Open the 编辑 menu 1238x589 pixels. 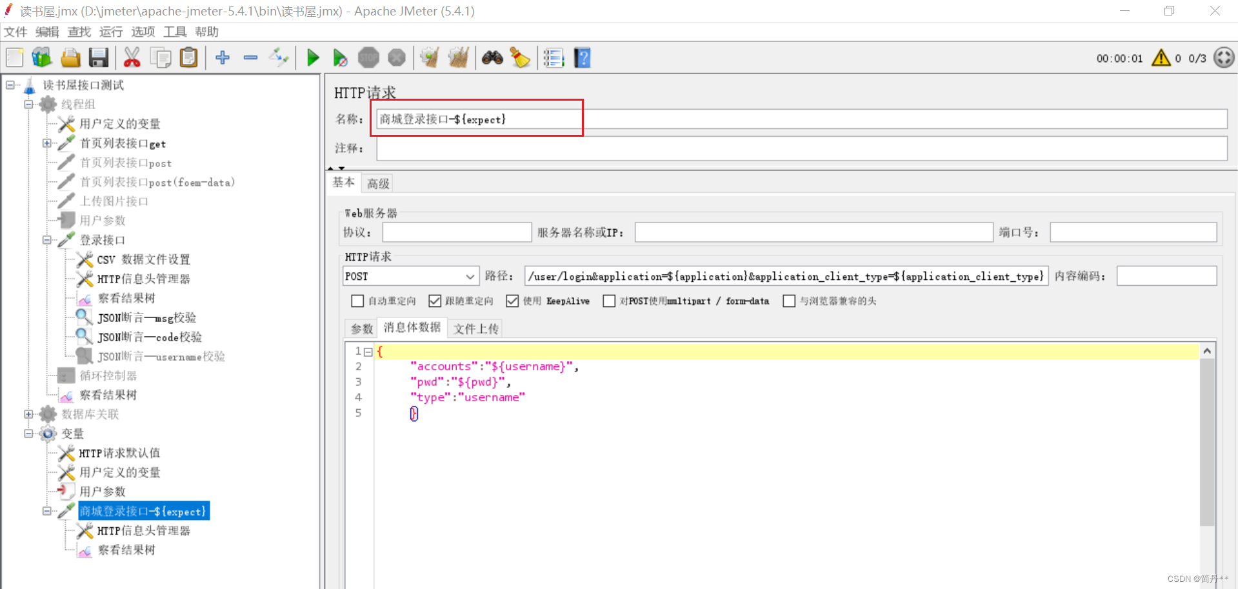click(x=47, y=32)
